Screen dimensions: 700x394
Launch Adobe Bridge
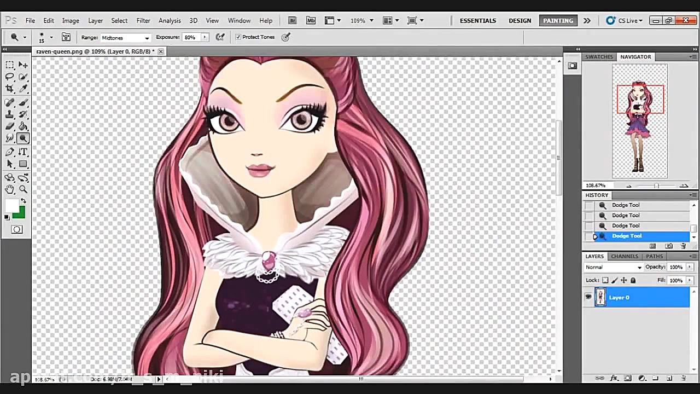tap(293, 20)
